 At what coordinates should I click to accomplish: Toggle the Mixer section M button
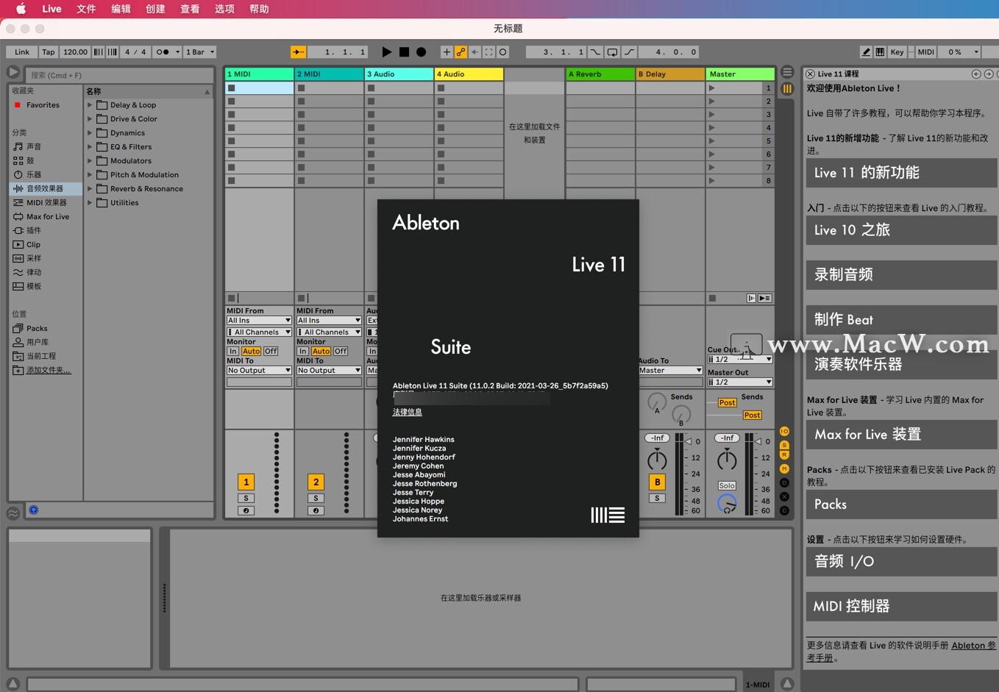pyautogui.click(x=784, y=468)
